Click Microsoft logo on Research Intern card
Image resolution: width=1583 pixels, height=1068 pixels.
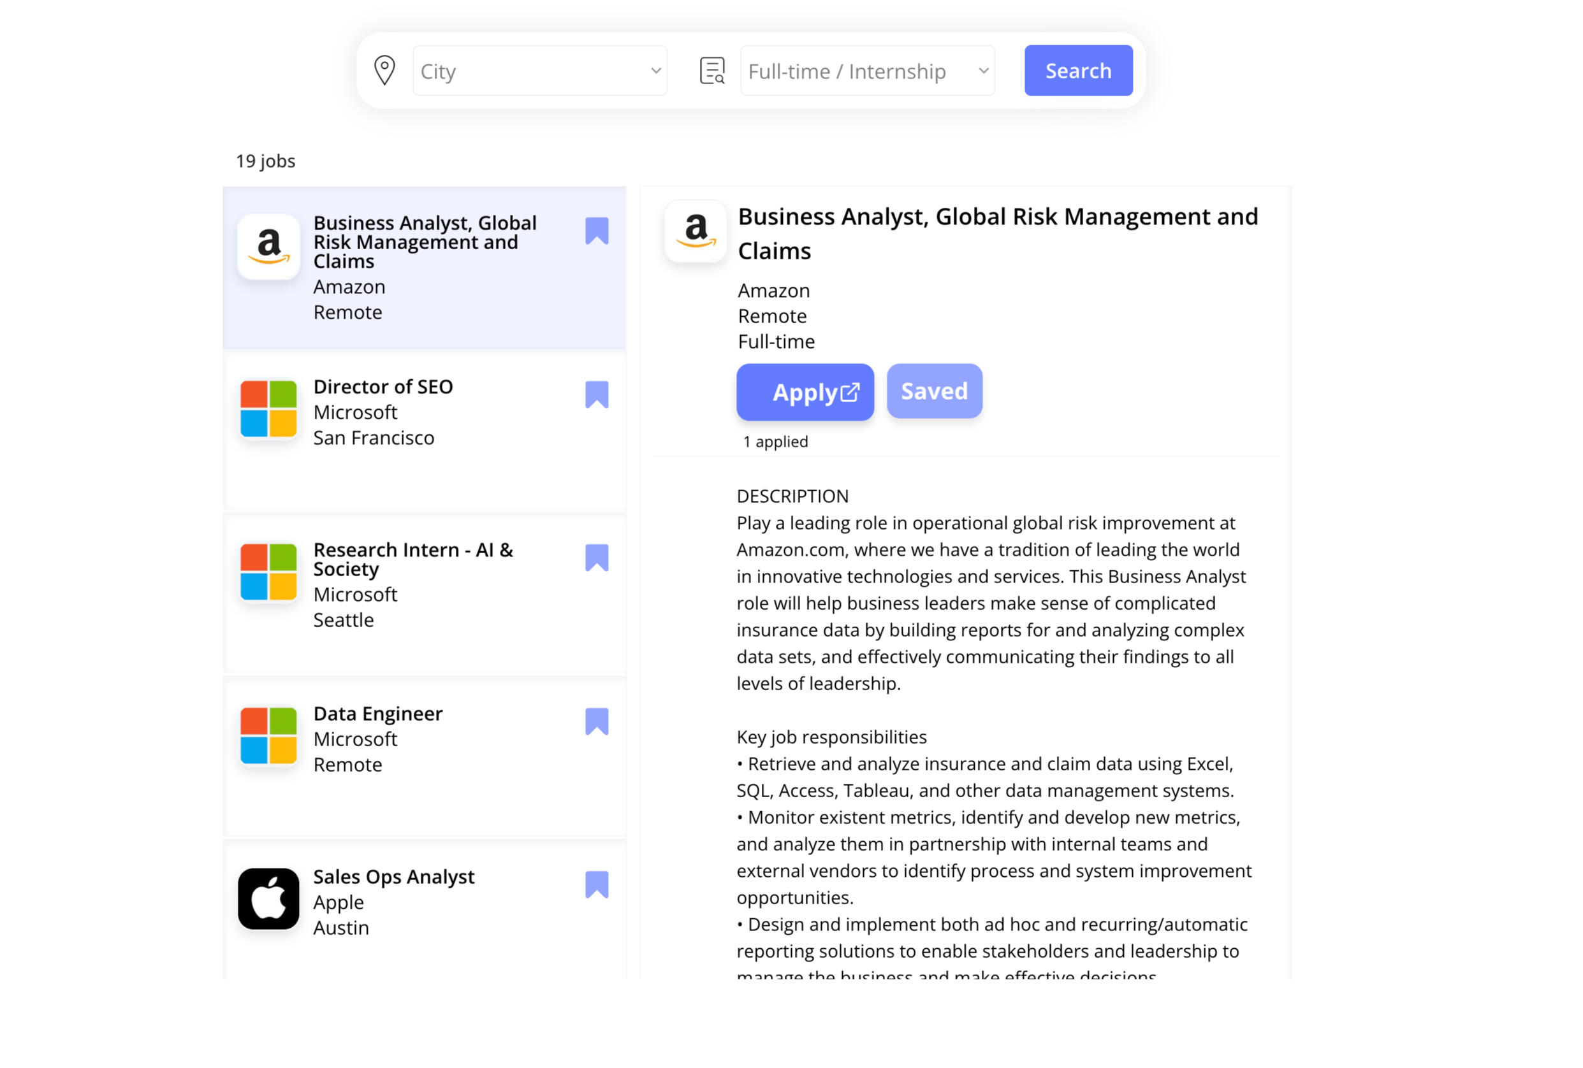[268, 572]
